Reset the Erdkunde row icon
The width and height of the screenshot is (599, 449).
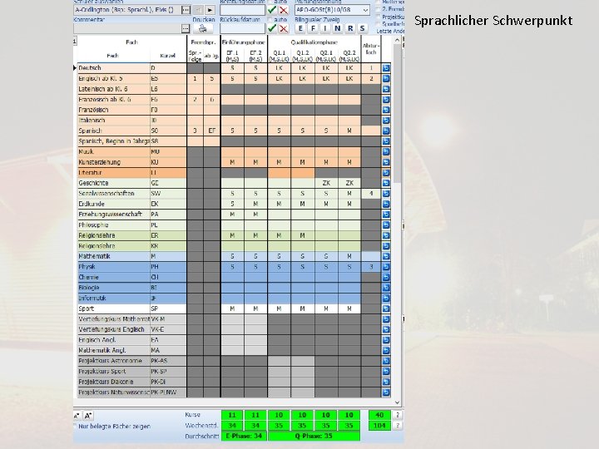tap(386, 204)
